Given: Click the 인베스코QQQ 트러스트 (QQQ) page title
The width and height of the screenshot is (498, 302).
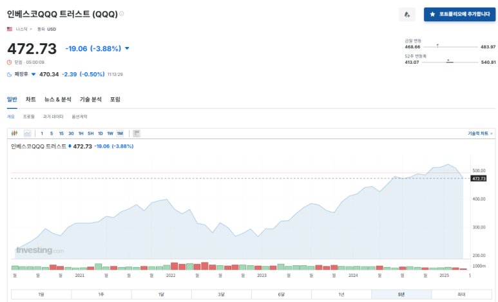Looking at the screenshot, I should pos(62,14).
